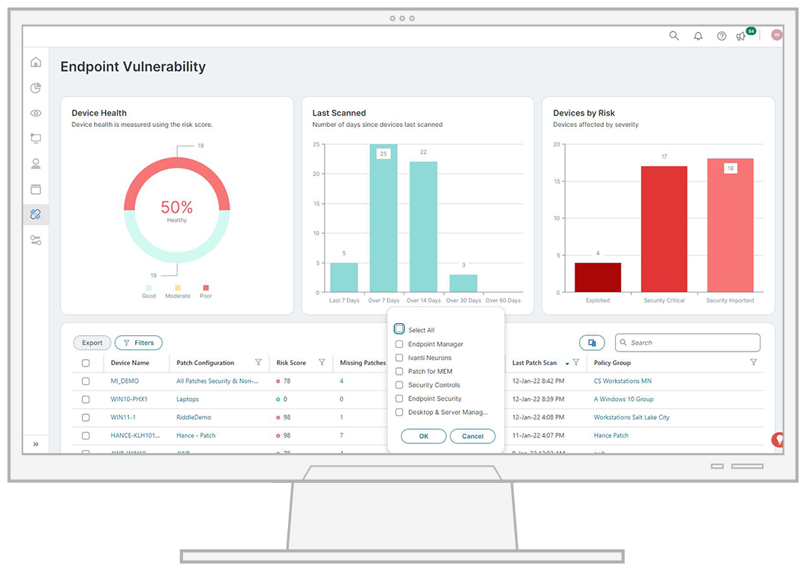The image size is (806, 571).
Task: Click missing patches count 4 for MI_DEMO
Action: 341,381
